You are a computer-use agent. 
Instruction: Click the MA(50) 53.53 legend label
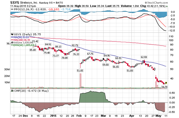[x=21, y=37]
